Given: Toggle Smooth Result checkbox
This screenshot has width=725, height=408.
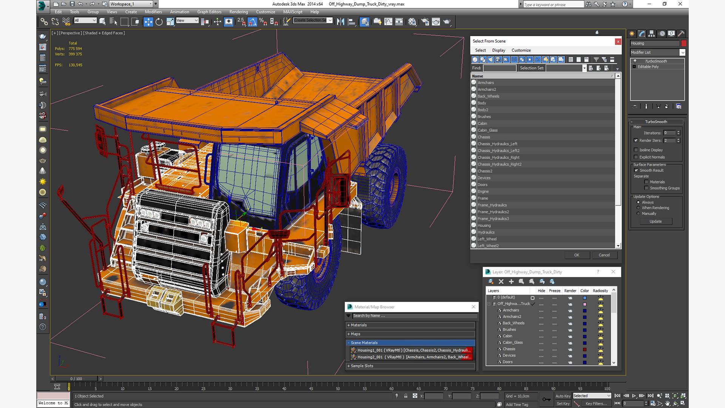Looking at the screenshot, I should tap(636, 170).
